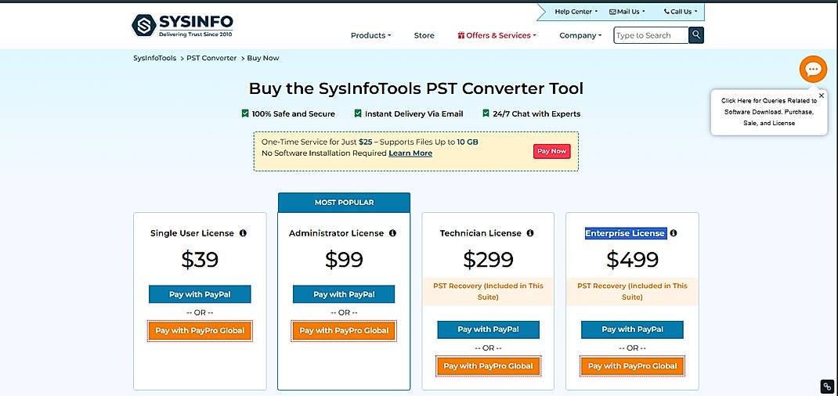The height and width of the screenshot is (396, 838).
Task: Click the bottom-right corner link icon
Action: click(x=827, y=387)
